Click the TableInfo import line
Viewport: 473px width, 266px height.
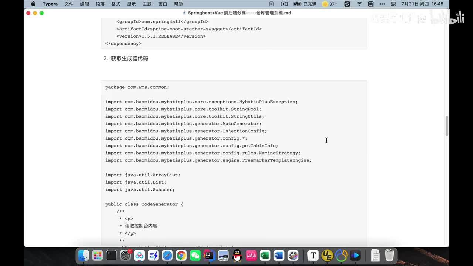[192, 146]
